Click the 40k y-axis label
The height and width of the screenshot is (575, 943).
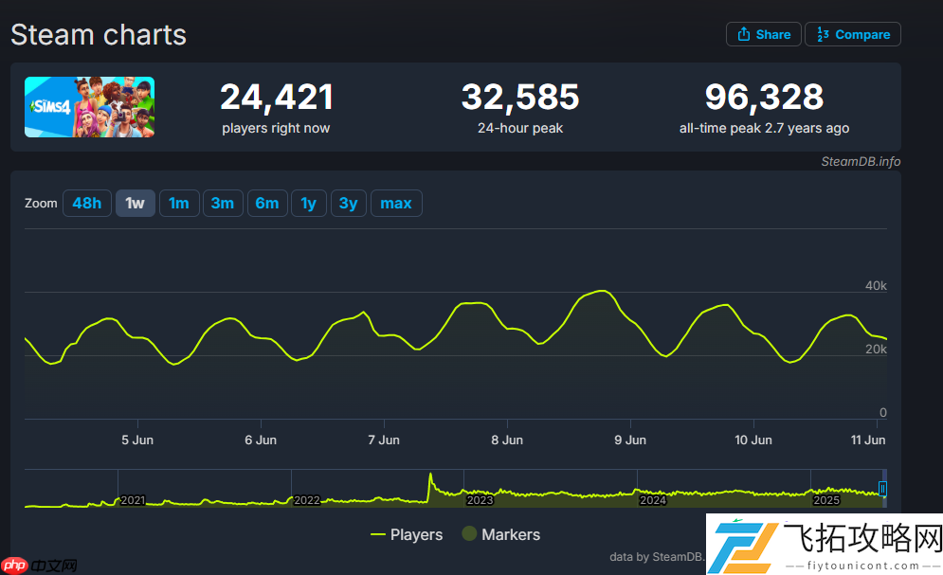(876, 285)
